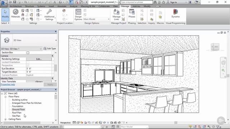Open the Sign In dropdown arrow
Viewport: 230px width, 129px height.
click(186, 3)
